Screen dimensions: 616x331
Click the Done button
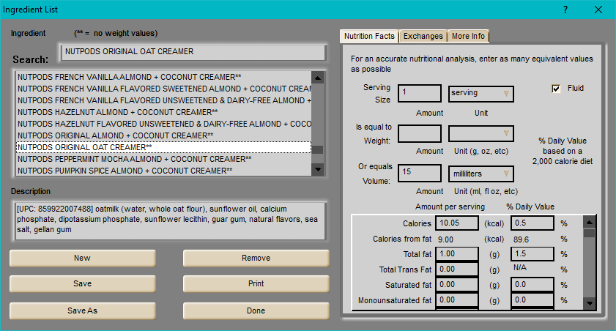(x=256, y=310)
